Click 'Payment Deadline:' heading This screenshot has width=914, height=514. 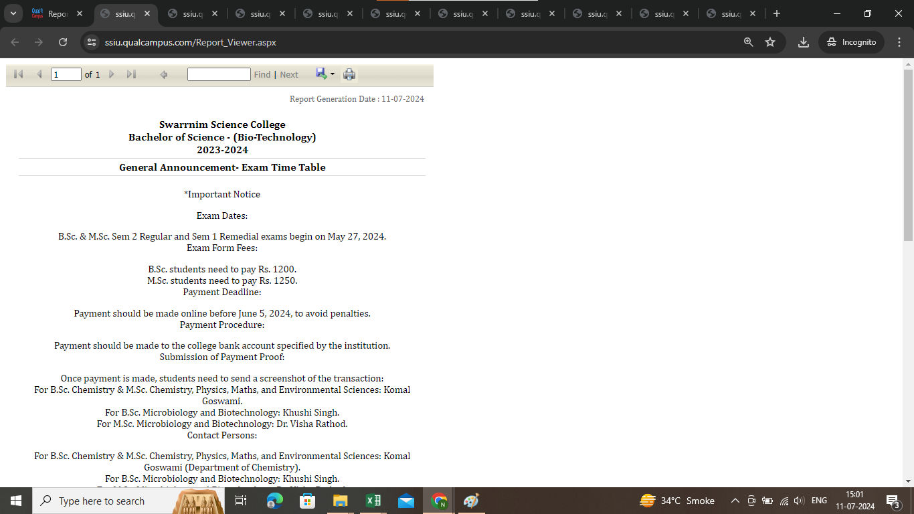point(222,292)
